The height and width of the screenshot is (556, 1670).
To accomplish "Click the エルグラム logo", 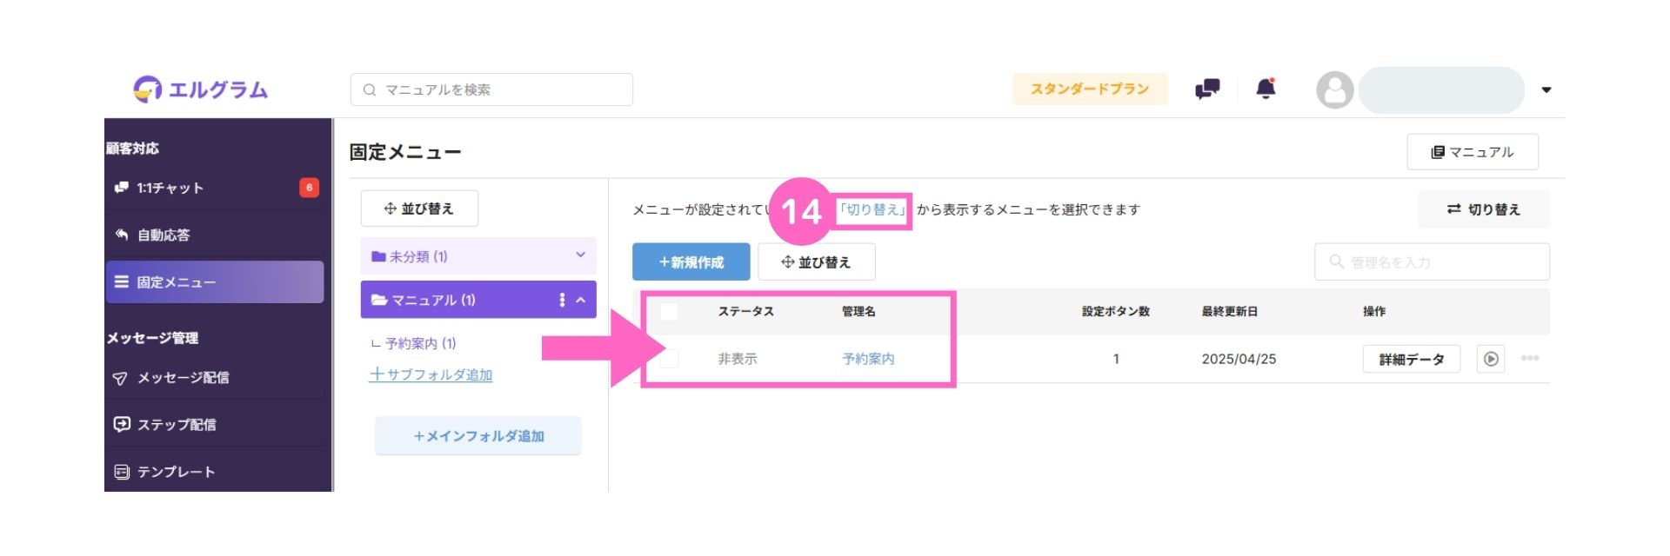I will click(x=201, y=89).
